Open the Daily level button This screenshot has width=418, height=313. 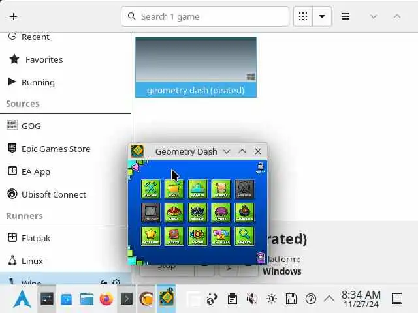pos(174,212)
